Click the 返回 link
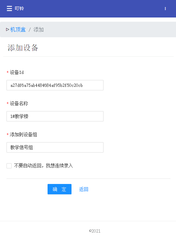This screenshot has width=176, height=240. [x=84, y=189]
